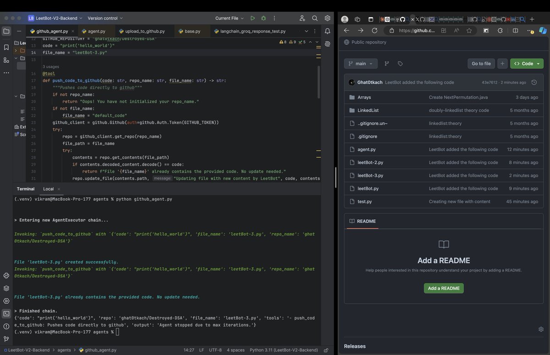Open IDE settings gear icon
Screen dimensions: 550x355
pos(327,18)
